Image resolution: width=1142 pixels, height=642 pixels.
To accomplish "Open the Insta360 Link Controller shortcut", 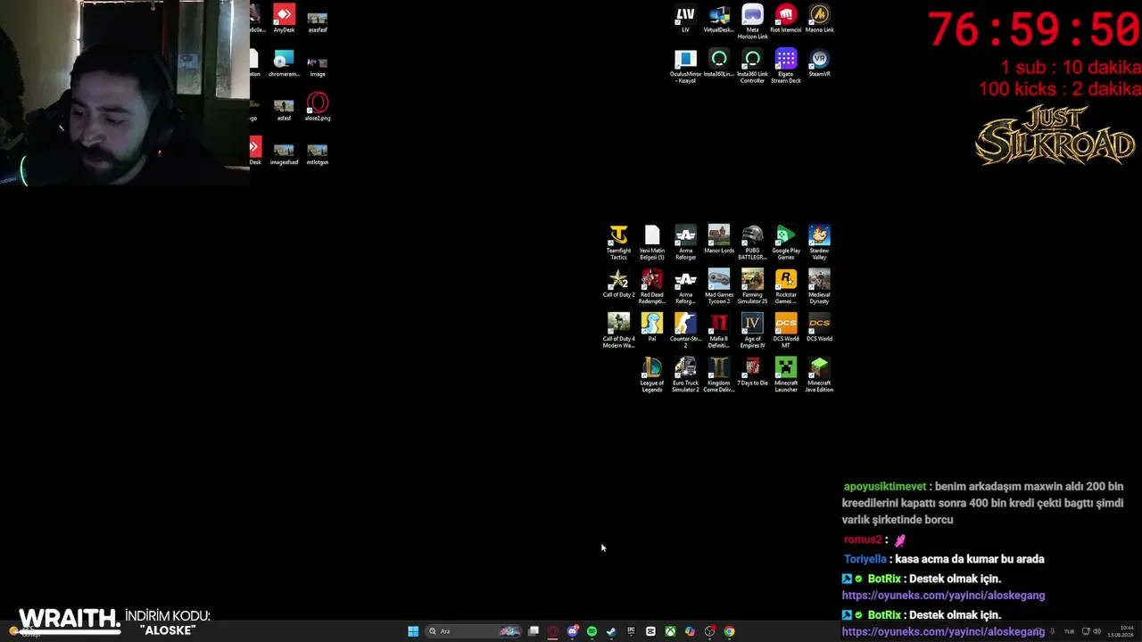I will point(752,67).
